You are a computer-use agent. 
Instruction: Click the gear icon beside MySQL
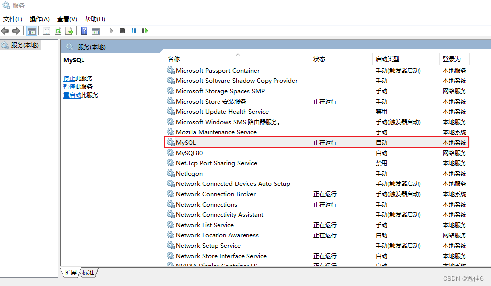click(x=171, y=142)
